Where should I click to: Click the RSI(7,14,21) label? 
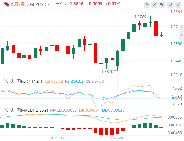(31, 81)
